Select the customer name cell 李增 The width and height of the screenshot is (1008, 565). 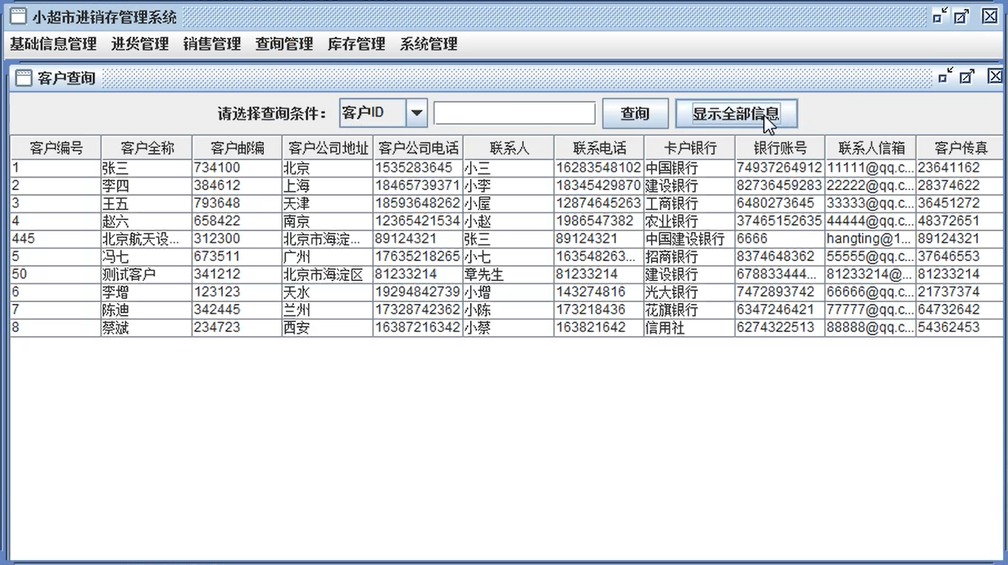point(146,292)
